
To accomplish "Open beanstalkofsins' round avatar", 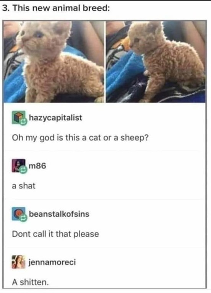I will point(18,214).
